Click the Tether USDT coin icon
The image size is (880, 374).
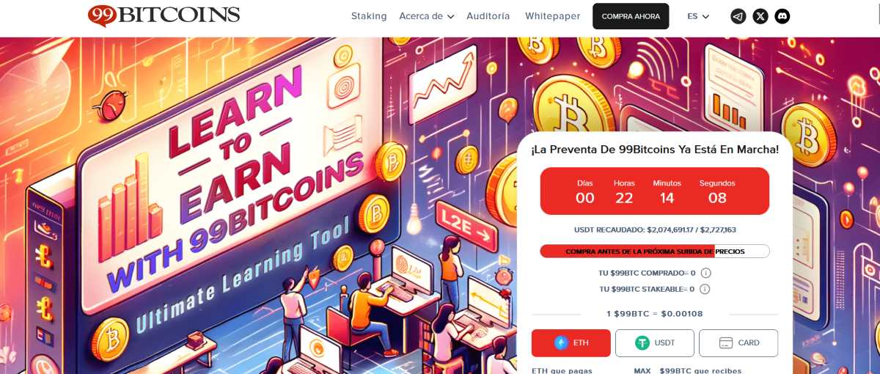[x=643, y=342]
